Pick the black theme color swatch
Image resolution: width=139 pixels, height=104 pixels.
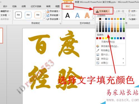pos(100,19)
